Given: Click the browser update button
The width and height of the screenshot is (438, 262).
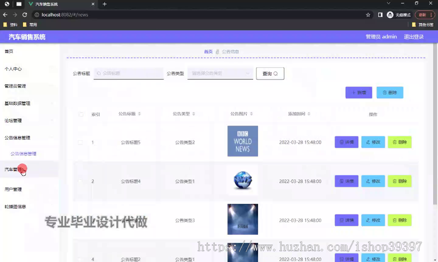Looking at the screenshot, I should point(424,15).
